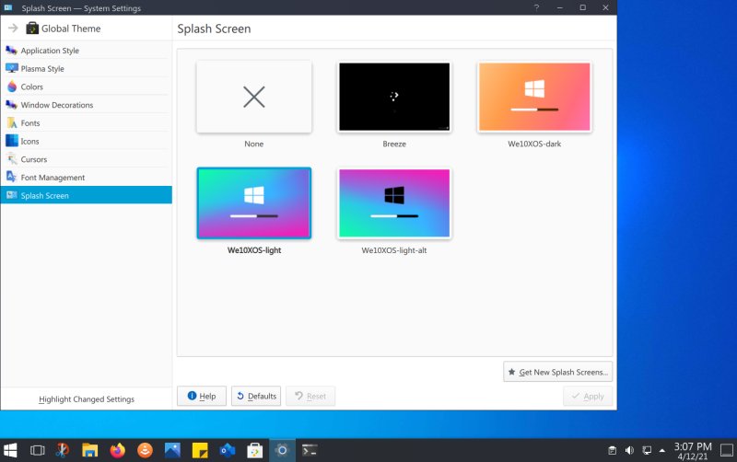Open the Cursors settings page
The image size is (737, 462).
tap(34, 159)
